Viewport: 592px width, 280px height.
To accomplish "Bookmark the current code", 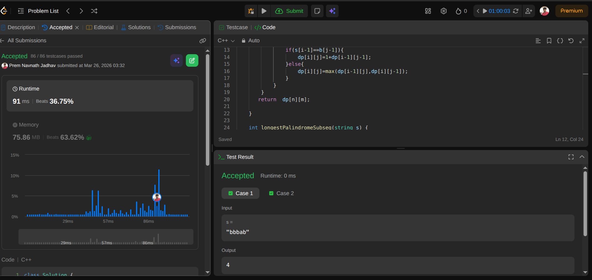I will pos(549,41).
